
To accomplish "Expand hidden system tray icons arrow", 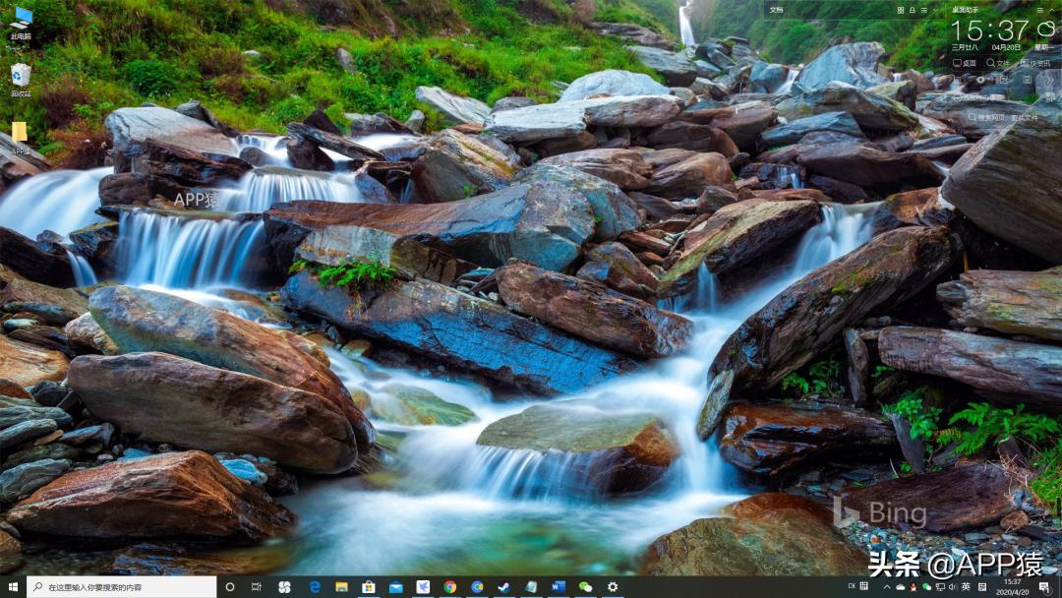I will pyautogui.click(x=887, y=587).
